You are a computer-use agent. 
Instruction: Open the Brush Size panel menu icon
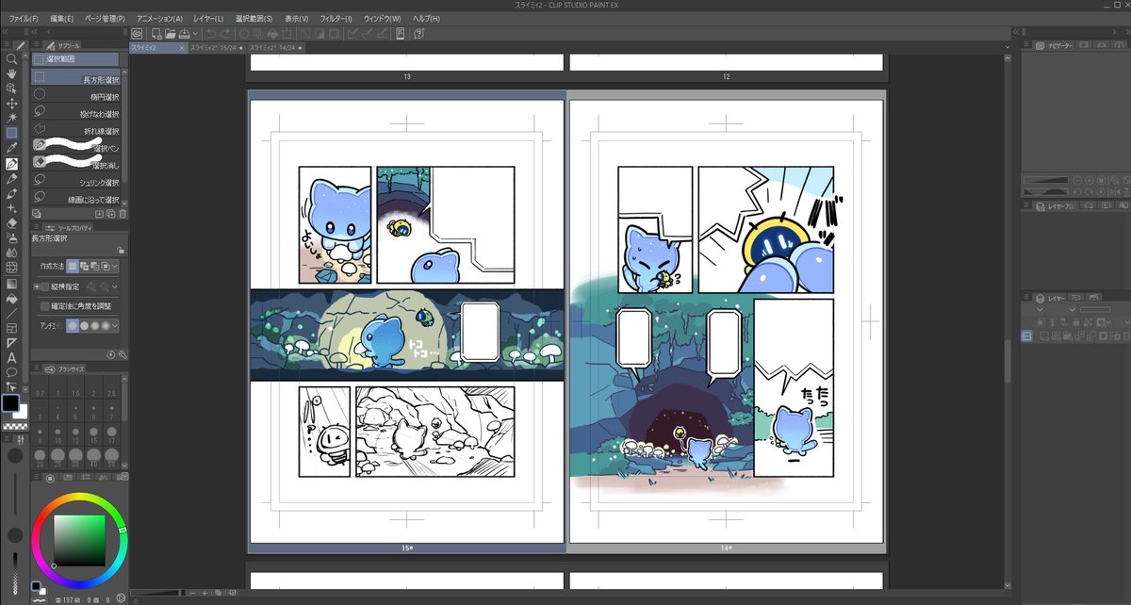click(x=36, y=368)
